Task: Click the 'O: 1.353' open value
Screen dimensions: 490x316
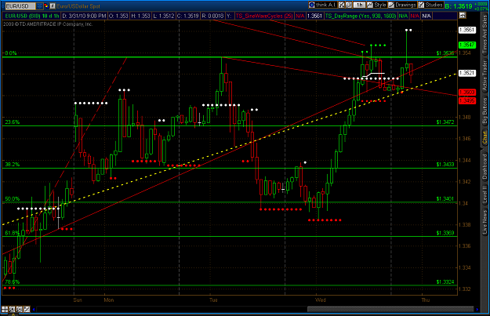Action: [118, 16]
